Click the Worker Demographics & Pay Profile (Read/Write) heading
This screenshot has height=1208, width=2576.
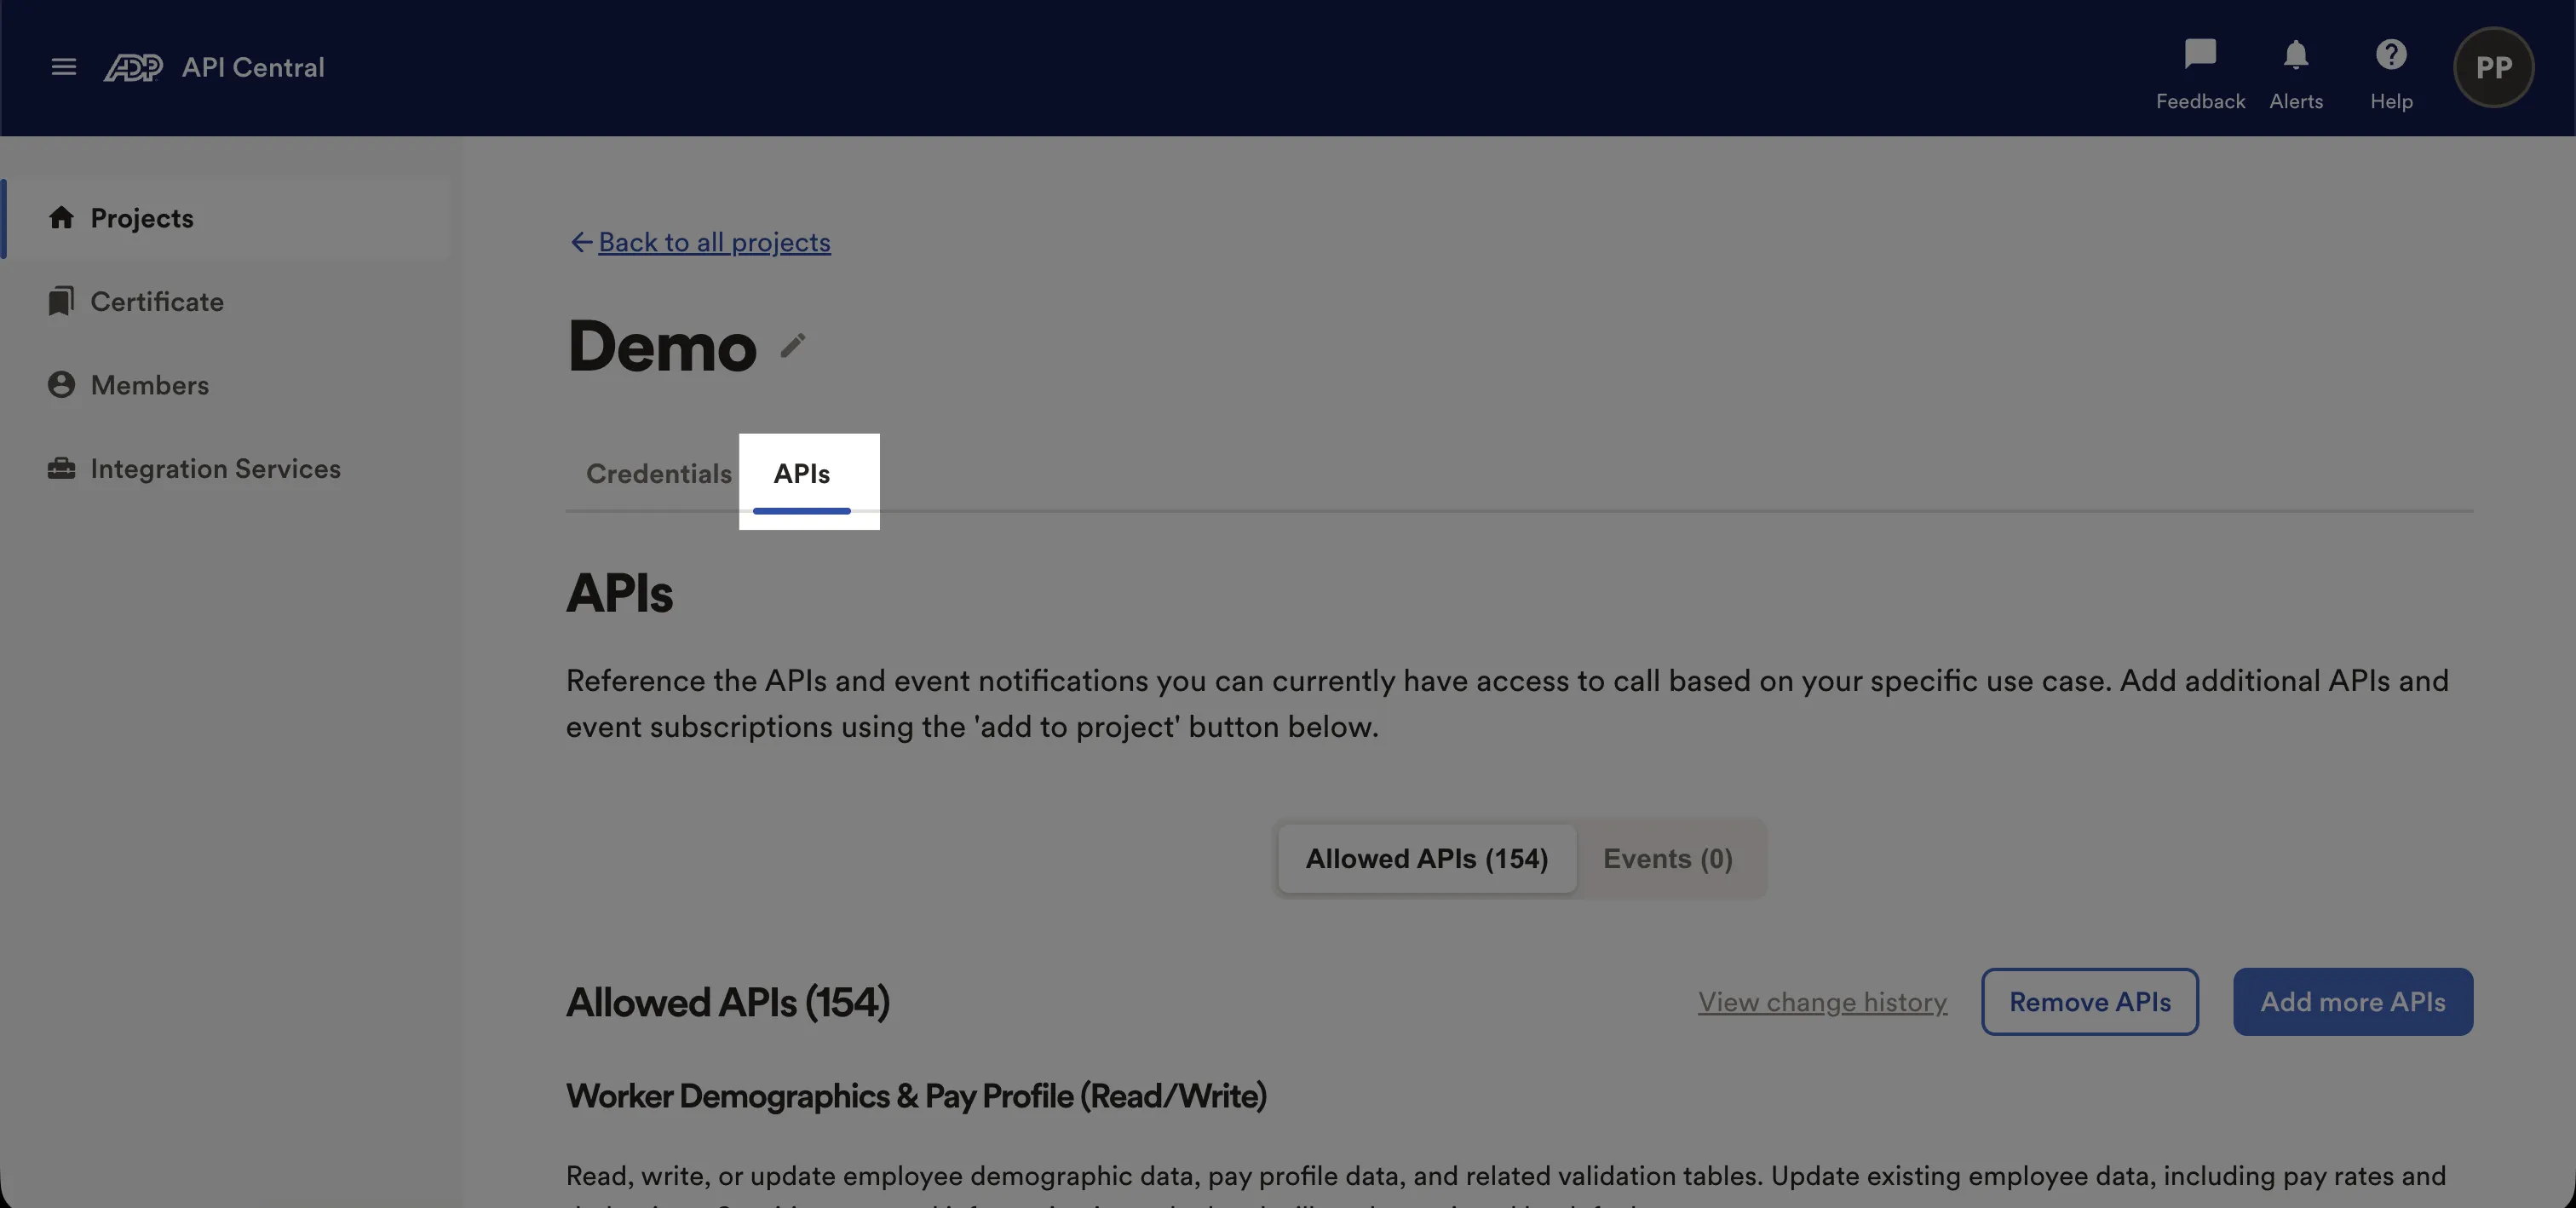916,1096
